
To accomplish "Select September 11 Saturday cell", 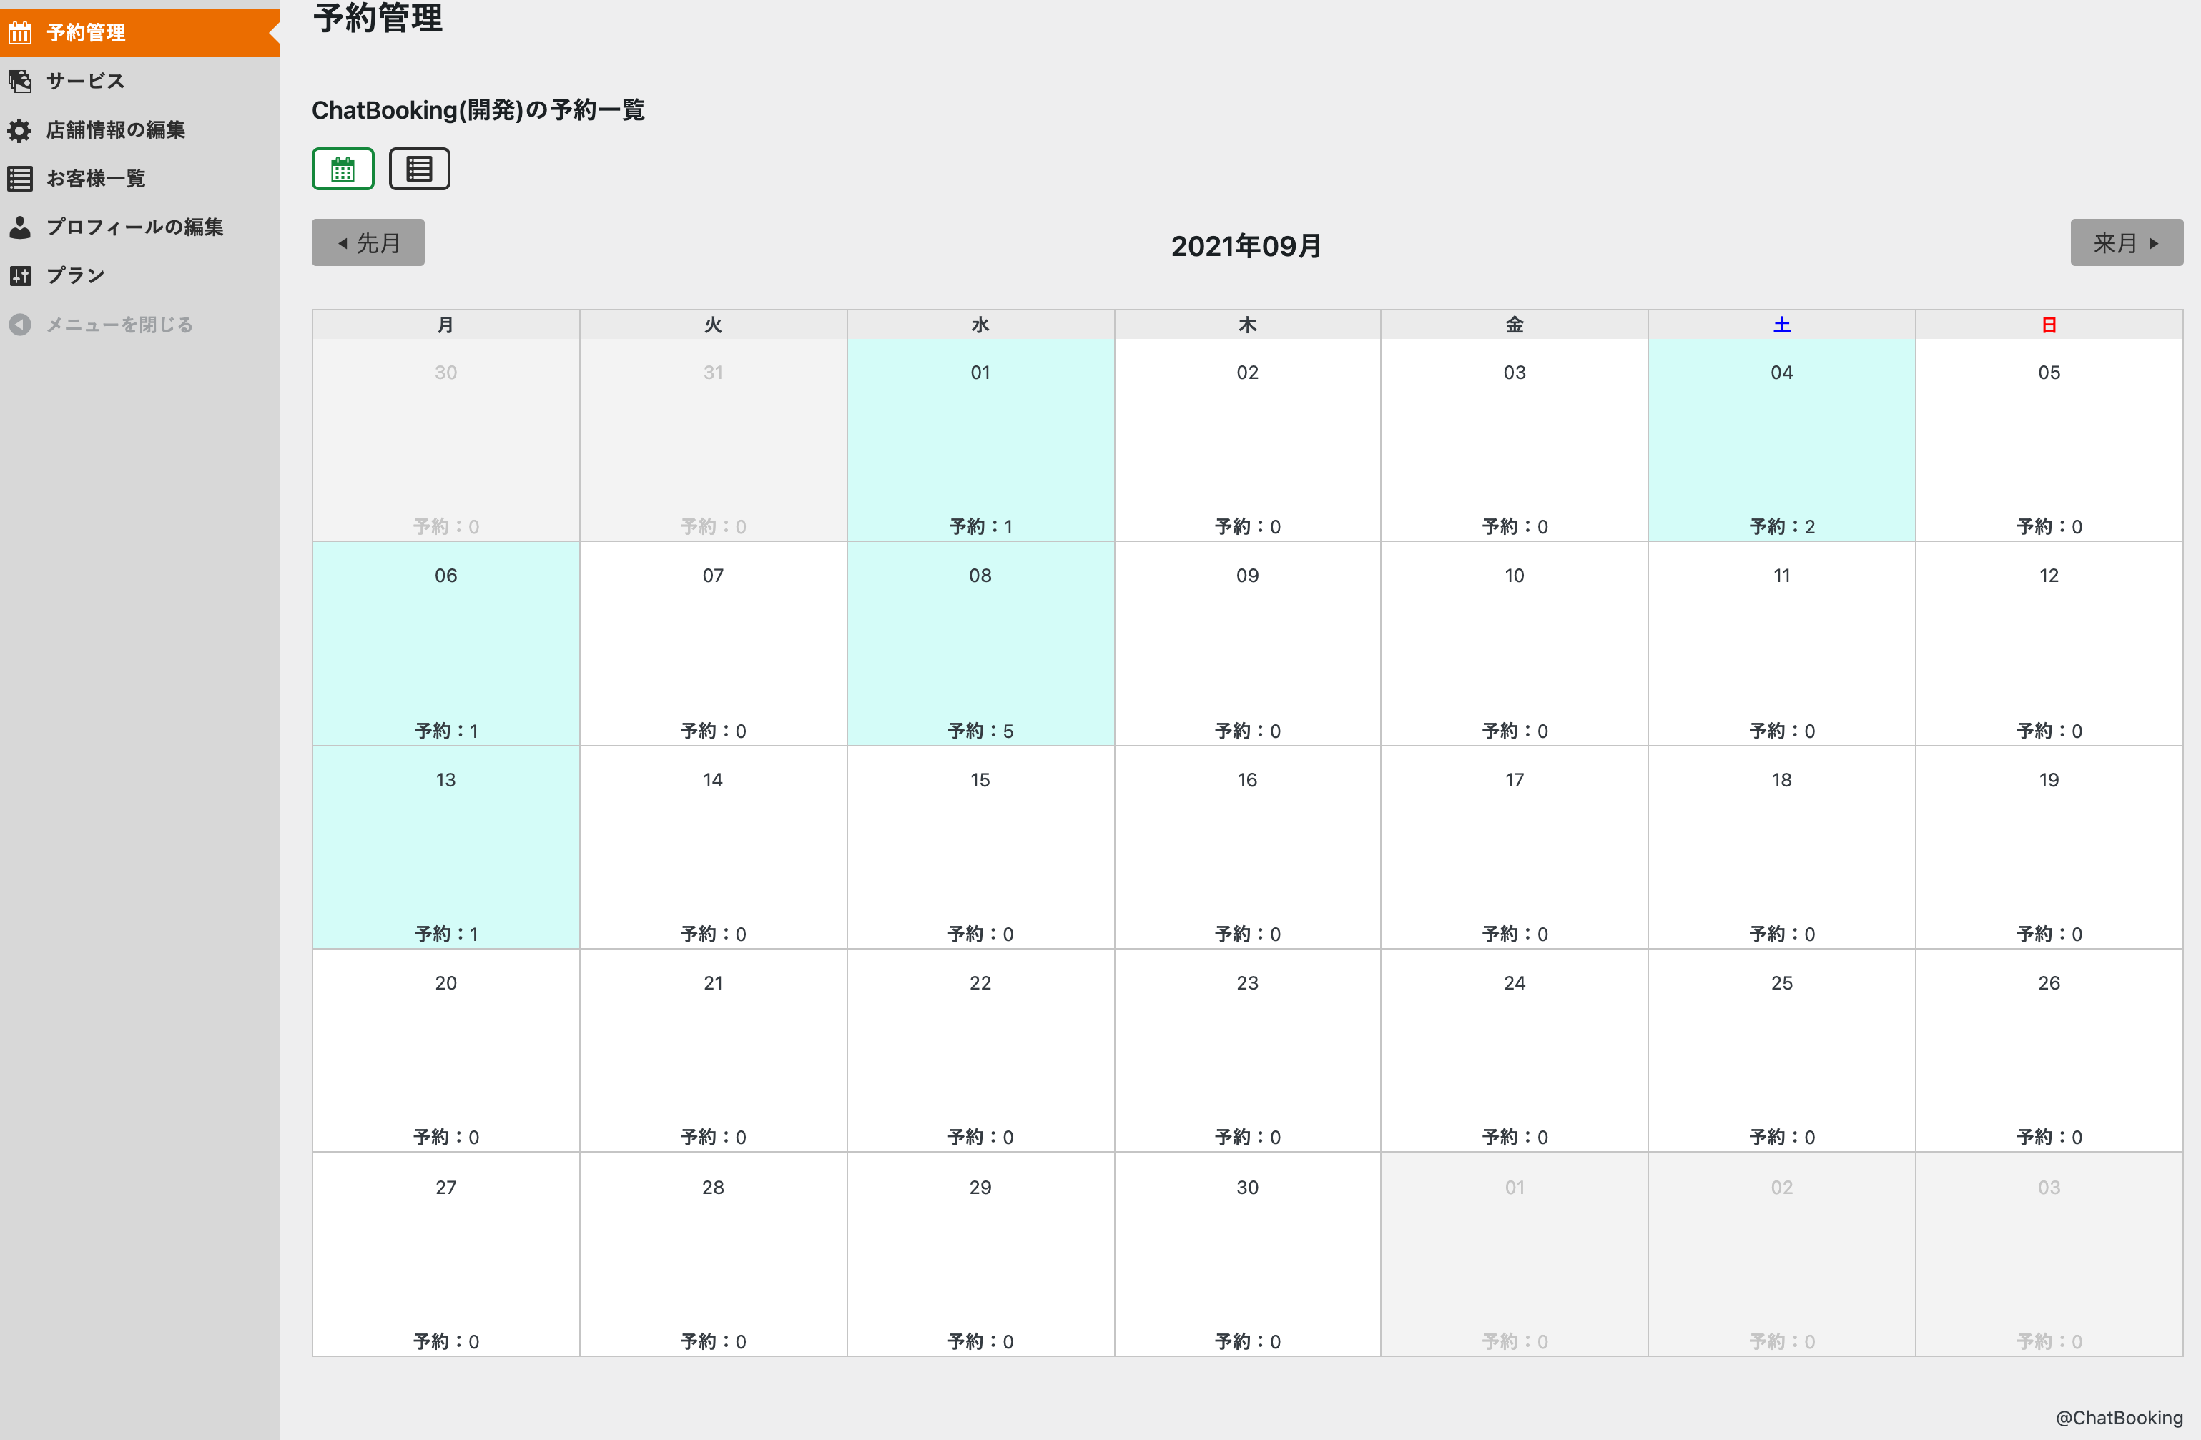I will (x=1781, y=643).
